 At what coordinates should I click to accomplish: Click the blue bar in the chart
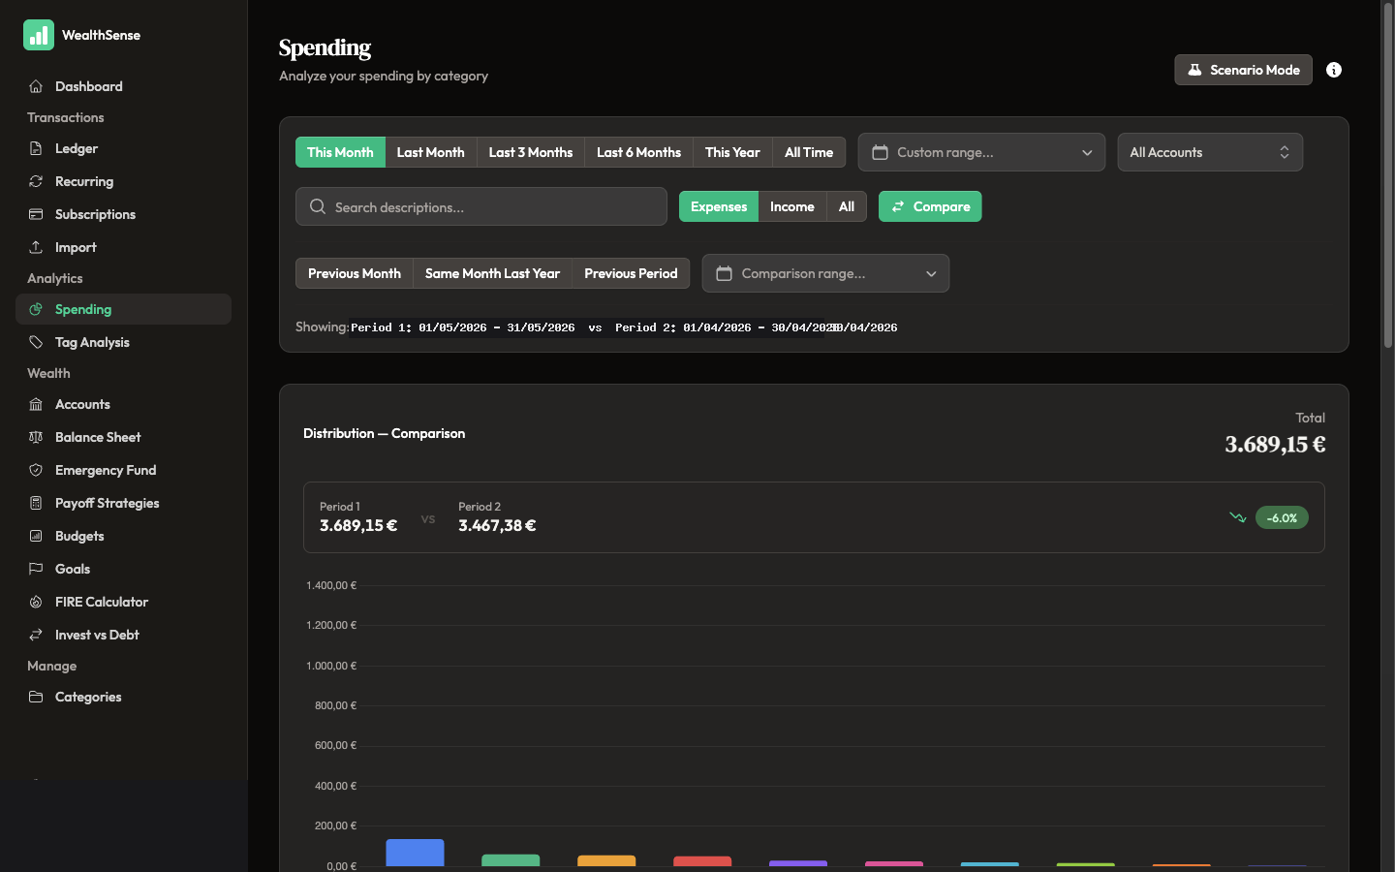(415, 853)
